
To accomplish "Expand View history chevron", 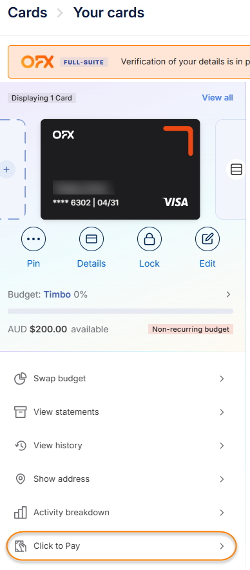I will 222,445.
